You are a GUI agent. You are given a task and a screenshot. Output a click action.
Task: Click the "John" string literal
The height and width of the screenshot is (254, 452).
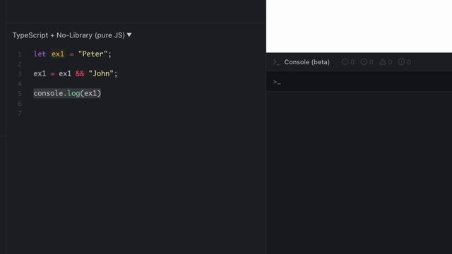101,73
